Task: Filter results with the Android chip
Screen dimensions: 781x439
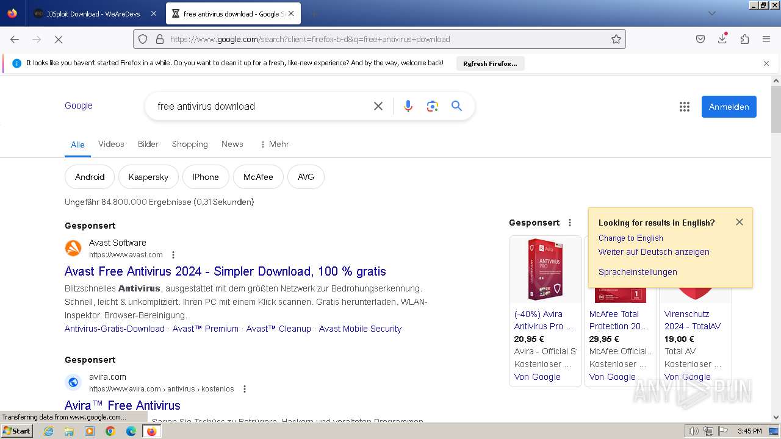Action: click(90, 177)
